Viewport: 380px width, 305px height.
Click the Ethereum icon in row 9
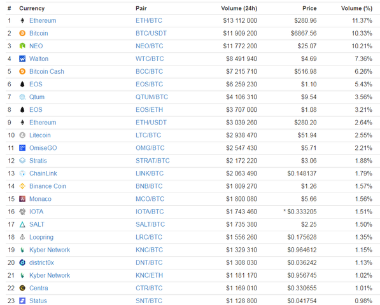[22, 123]
